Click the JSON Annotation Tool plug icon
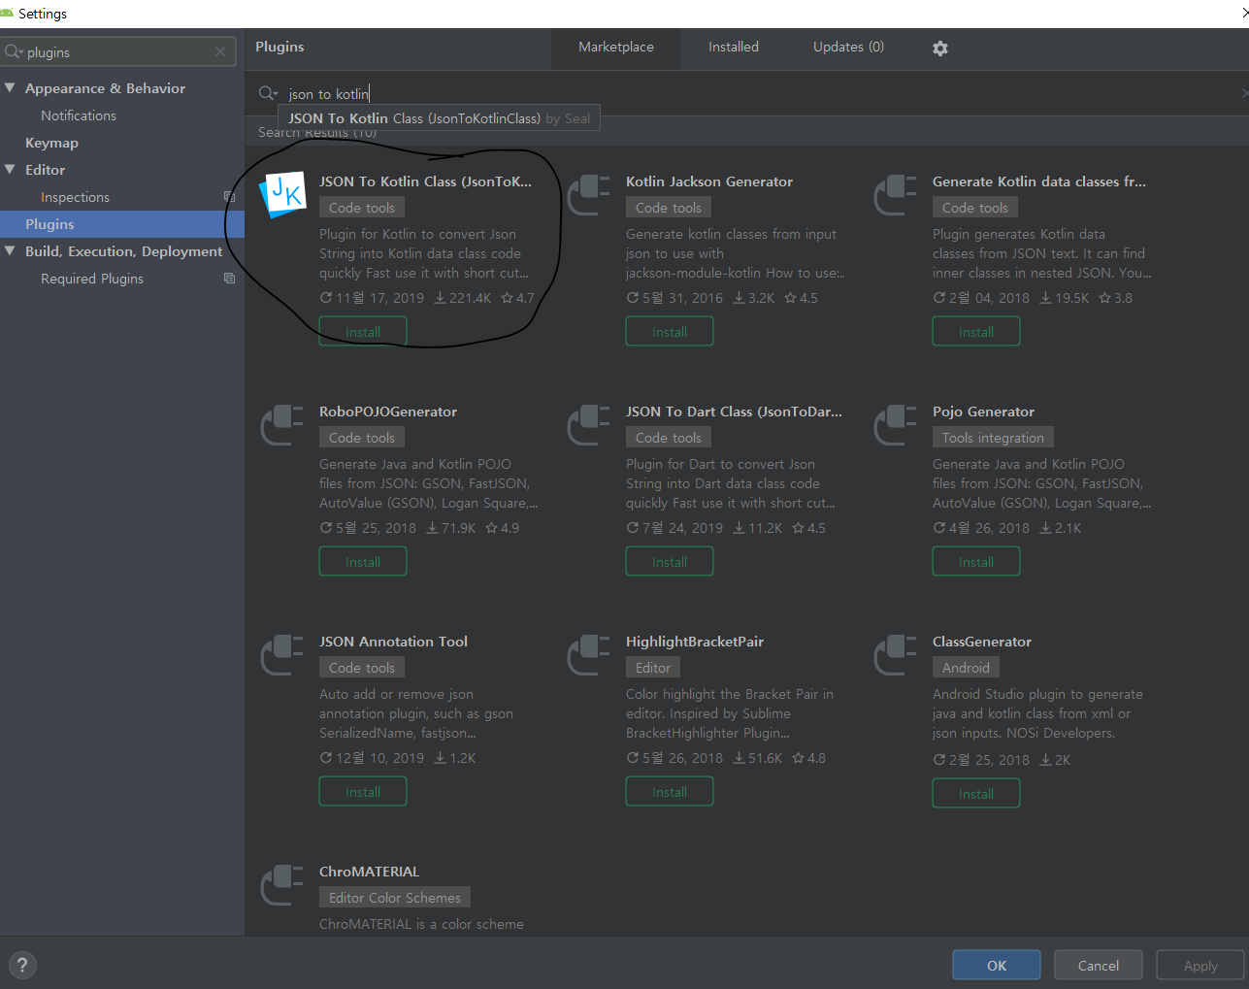 point(282,654)
